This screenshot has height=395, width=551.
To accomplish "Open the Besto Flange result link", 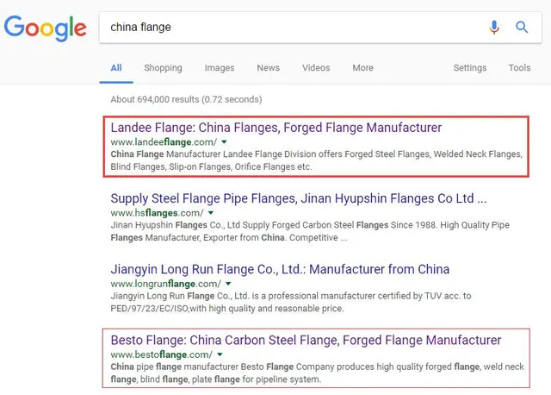I will point(306,340).
